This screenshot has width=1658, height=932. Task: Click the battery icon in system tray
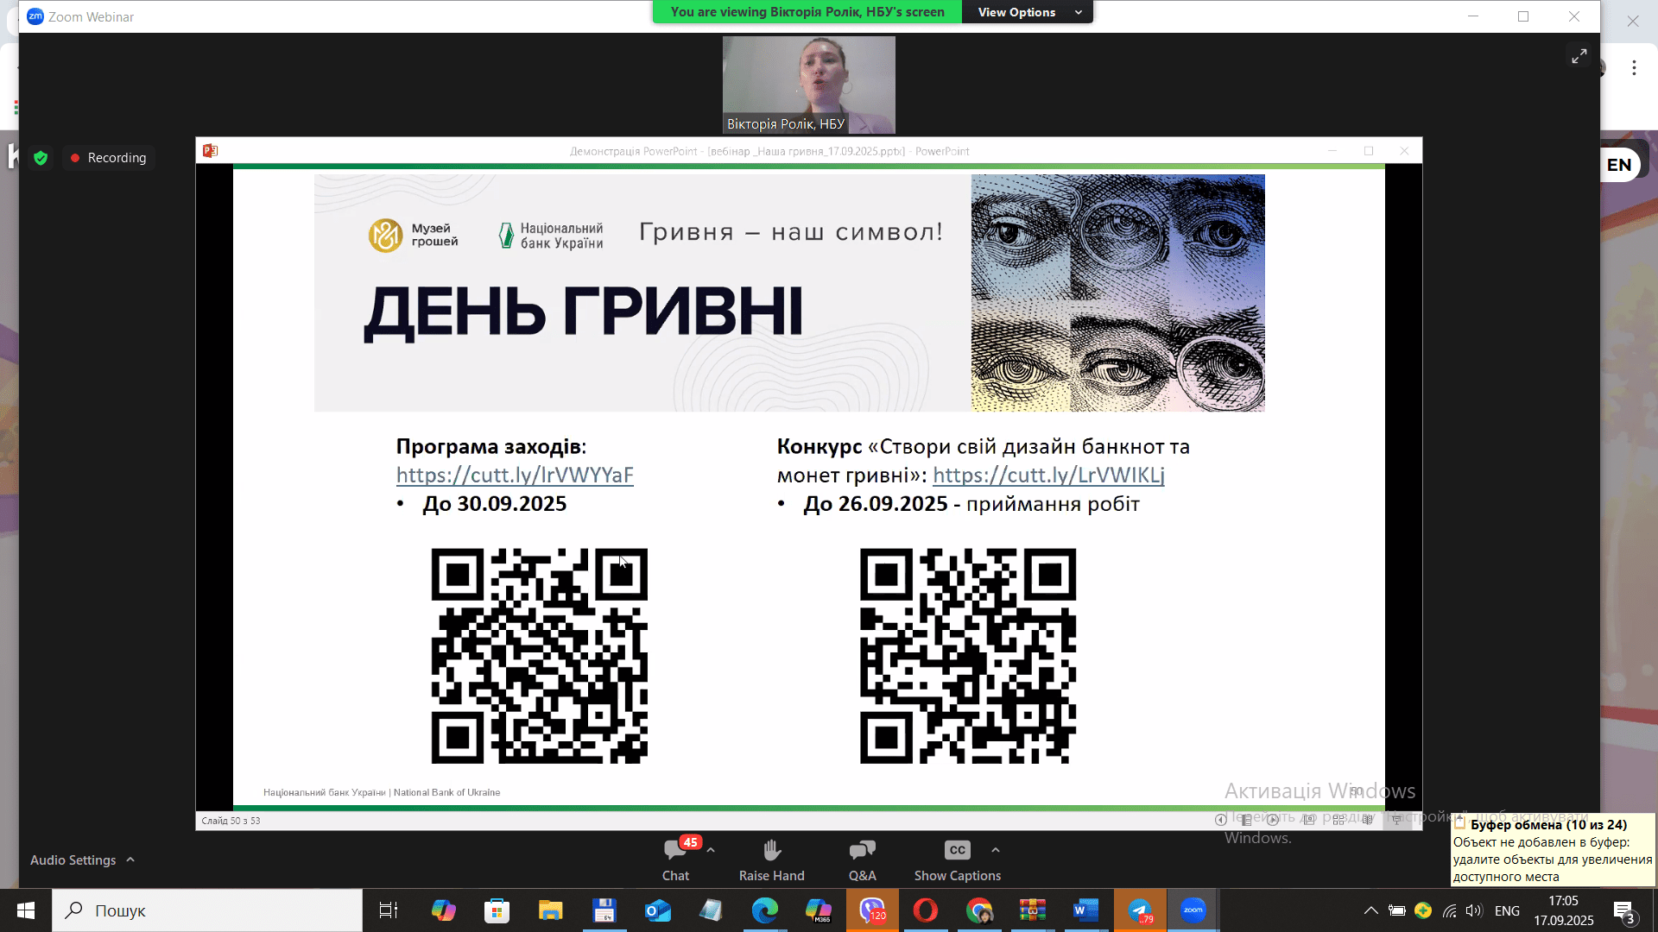coord(1396,910)
